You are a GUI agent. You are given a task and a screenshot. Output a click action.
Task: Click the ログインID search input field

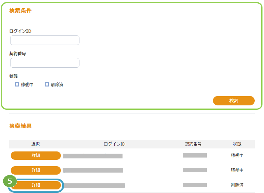[45, 40]
